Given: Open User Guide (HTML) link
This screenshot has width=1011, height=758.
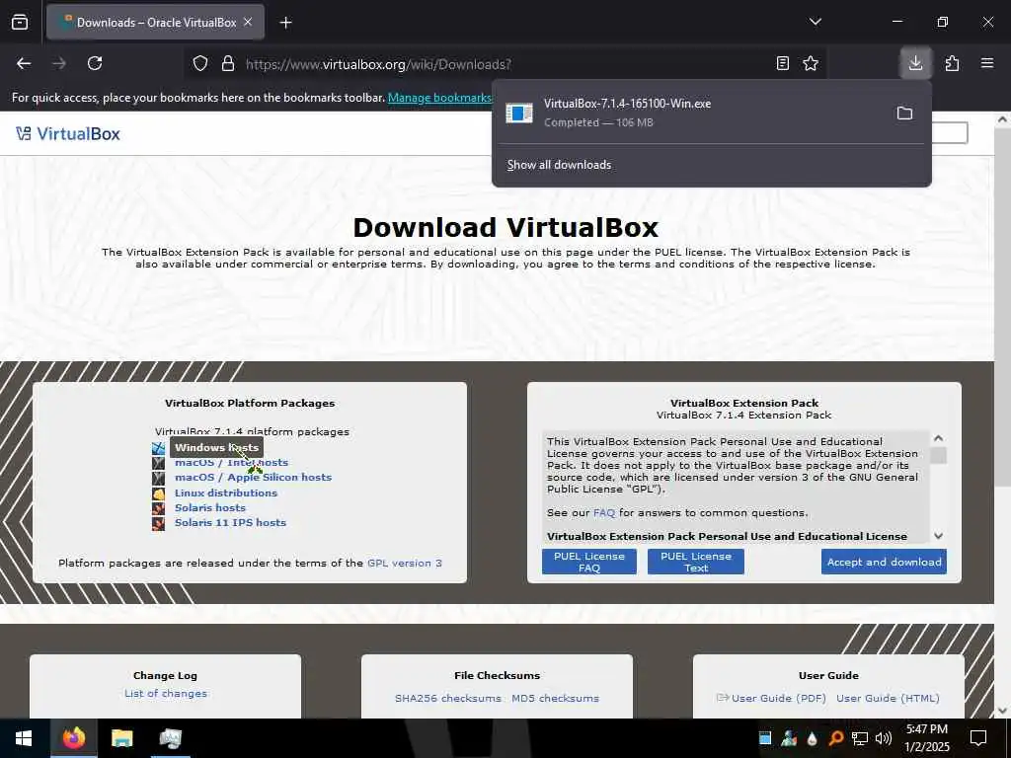Looking at the screenshot, I should [888, 698].
